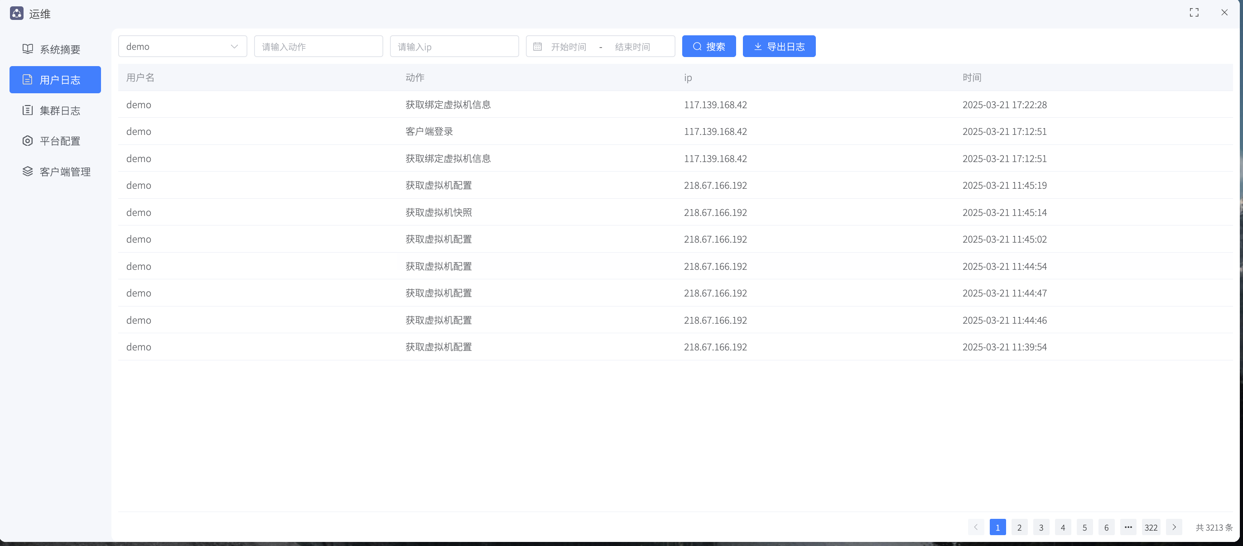Click the 集群日志 list icon
This screenshot has height=546, width=1243.
28,110
